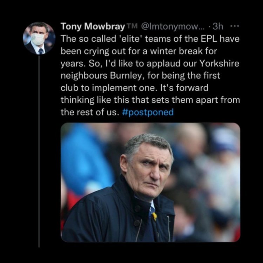Open tweet via 'The so called elite' line
Image resolution: width=263 pixels, height=263 pixels.
pyautogui.click(x=150, y=39)
